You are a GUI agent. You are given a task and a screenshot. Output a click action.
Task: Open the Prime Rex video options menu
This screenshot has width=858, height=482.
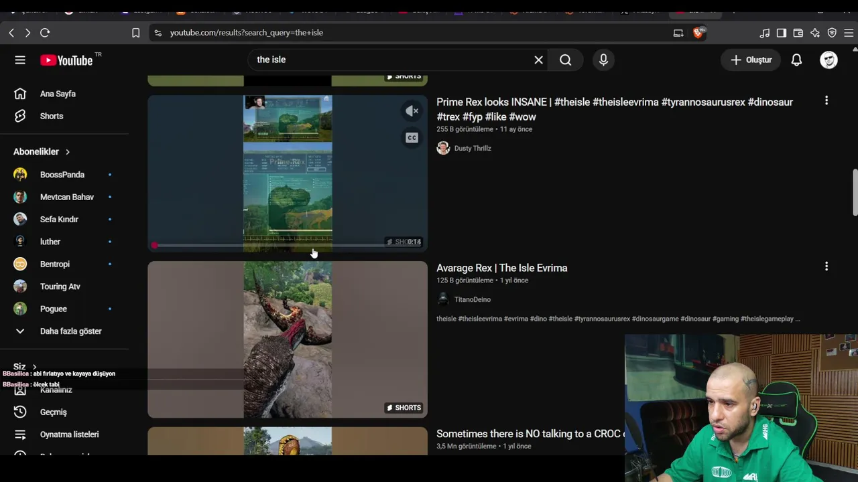(x=826, y=100)
